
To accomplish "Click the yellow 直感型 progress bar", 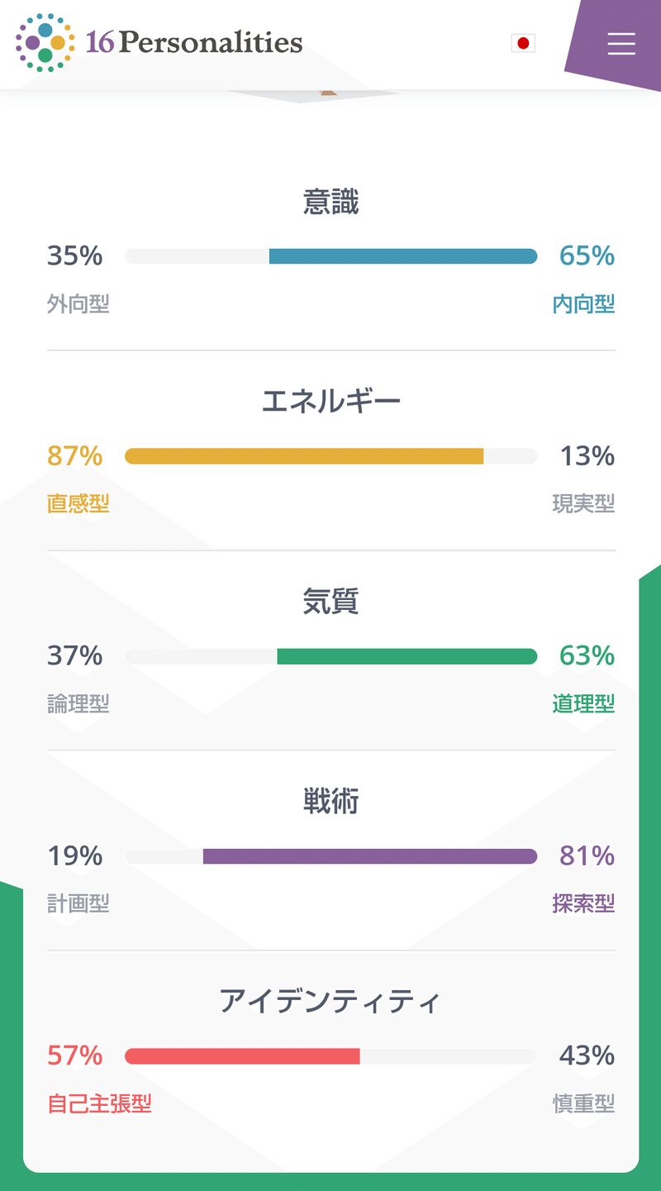I will (x=304, y=455).
